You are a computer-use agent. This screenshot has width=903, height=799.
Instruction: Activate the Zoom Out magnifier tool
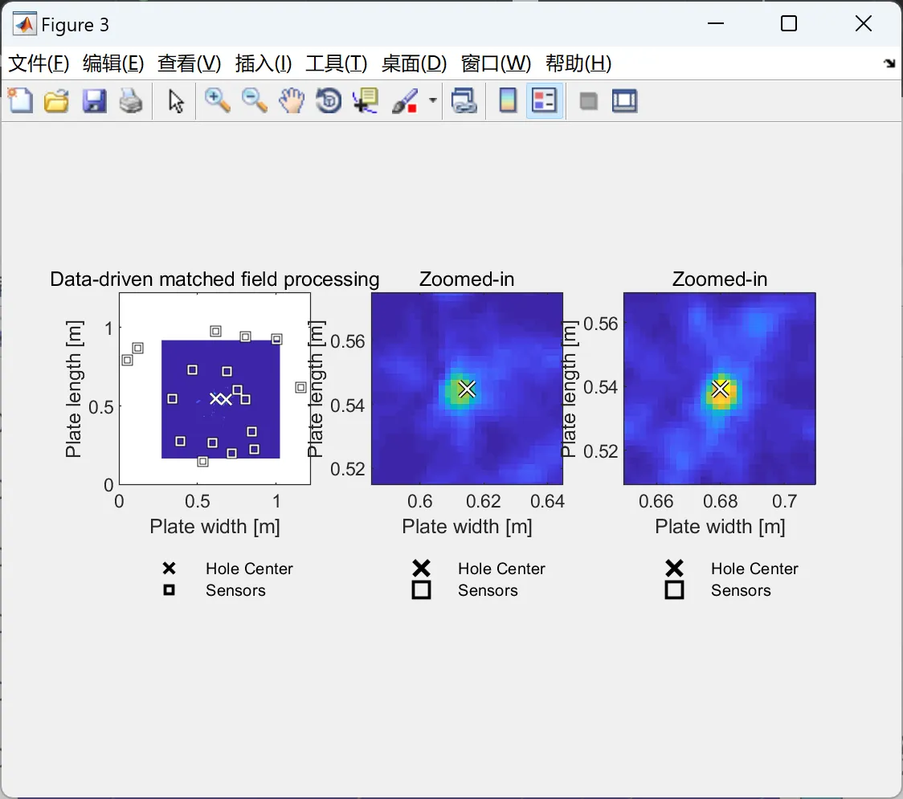pyautogui.click(x=254, y=101)
